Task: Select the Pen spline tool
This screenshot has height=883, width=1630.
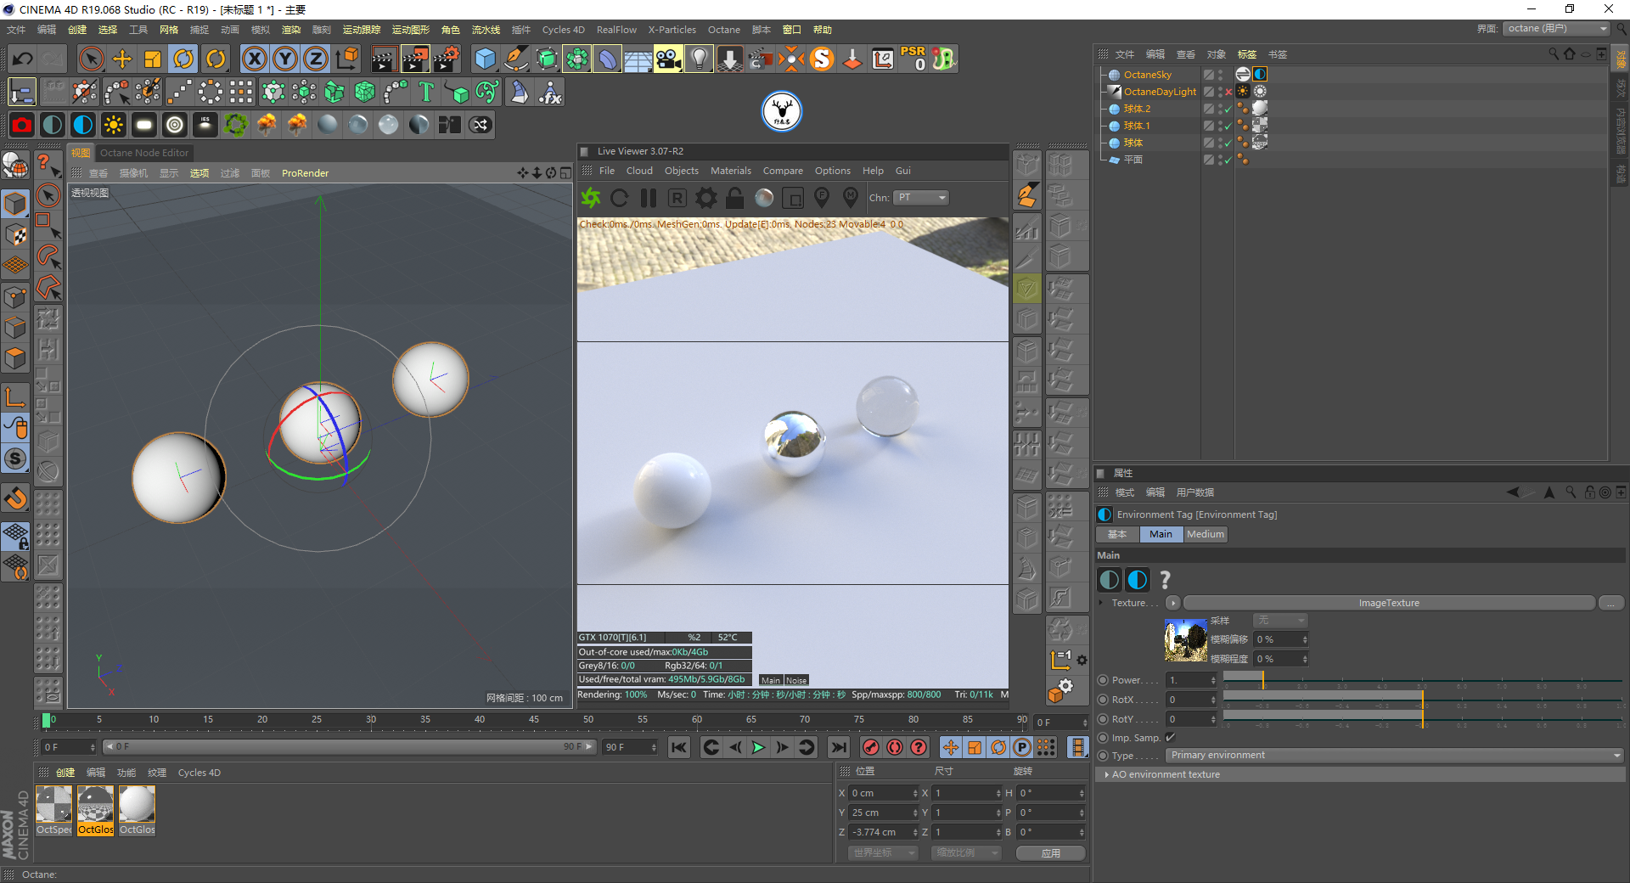Action: (515, 59)
